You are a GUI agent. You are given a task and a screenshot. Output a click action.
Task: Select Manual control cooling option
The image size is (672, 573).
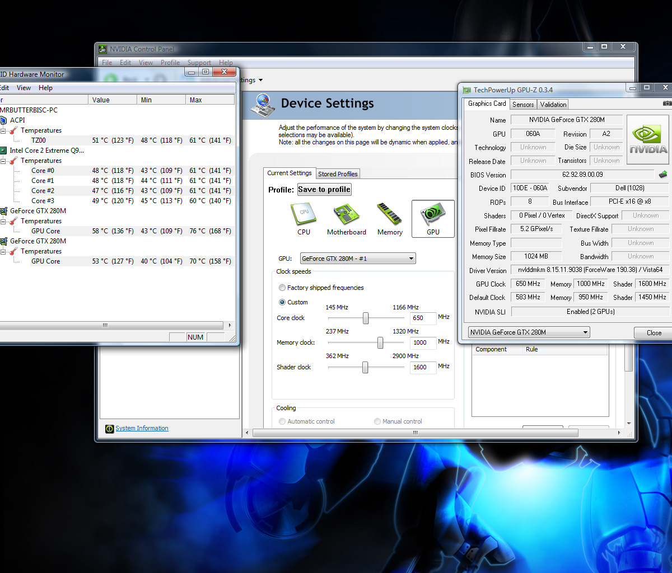[x=377, y=421]
